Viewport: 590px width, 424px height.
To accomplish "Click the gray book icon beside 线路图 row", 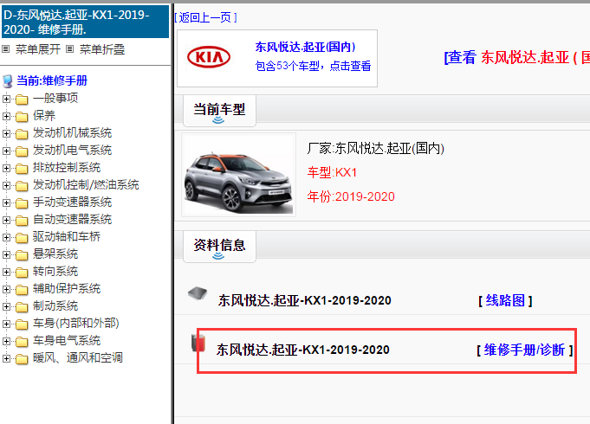I will (x=198, y=293).
